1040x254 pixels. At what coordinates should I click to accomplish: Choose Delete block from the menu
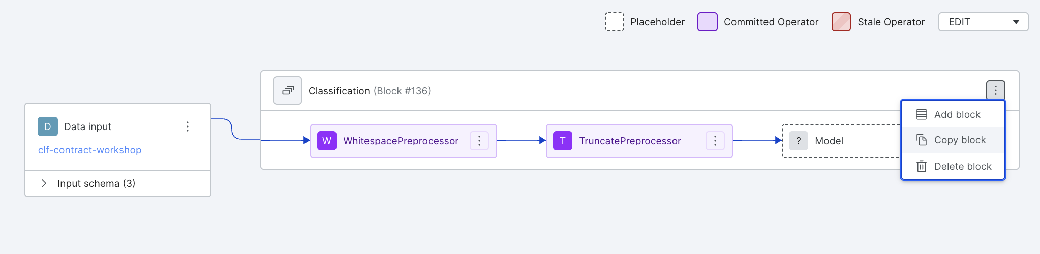953,166
